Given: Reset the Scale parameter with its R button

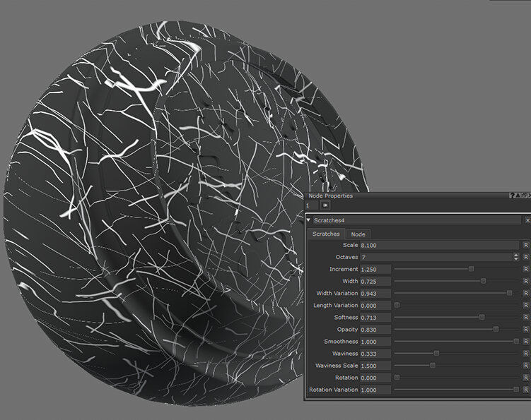Looking at the screenshot, I should click(525, 245).
